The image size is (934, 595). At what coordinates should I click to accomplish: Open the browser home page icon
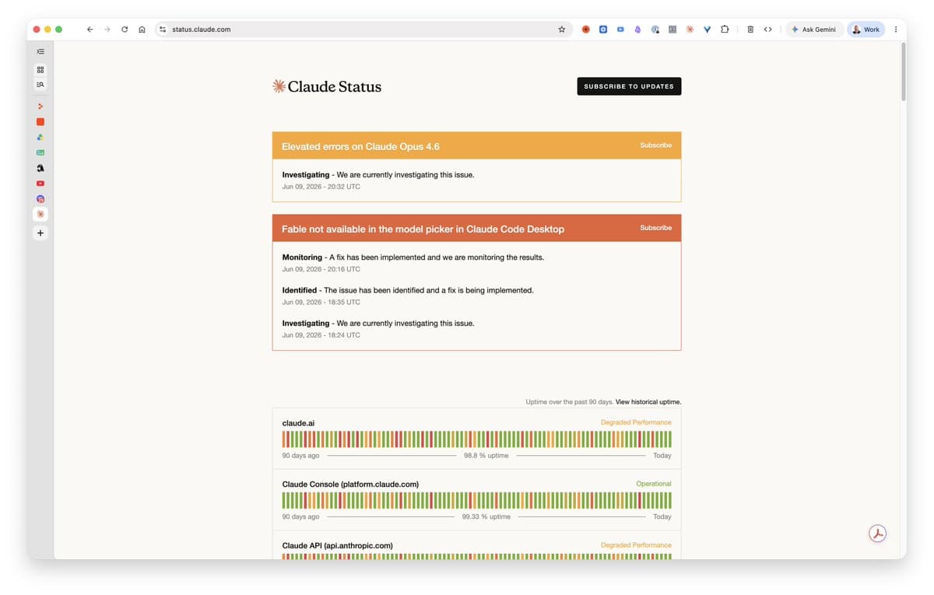[x=142, y=30]
